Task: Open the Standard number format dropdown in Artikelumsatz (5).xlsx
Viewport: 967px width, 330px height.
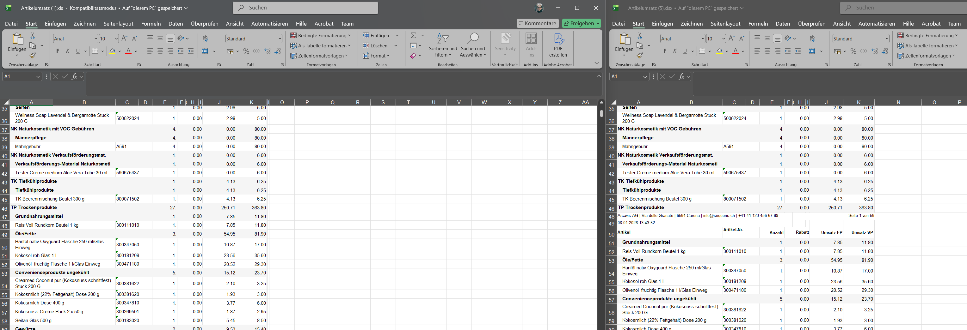Action: tap(887, 39)
